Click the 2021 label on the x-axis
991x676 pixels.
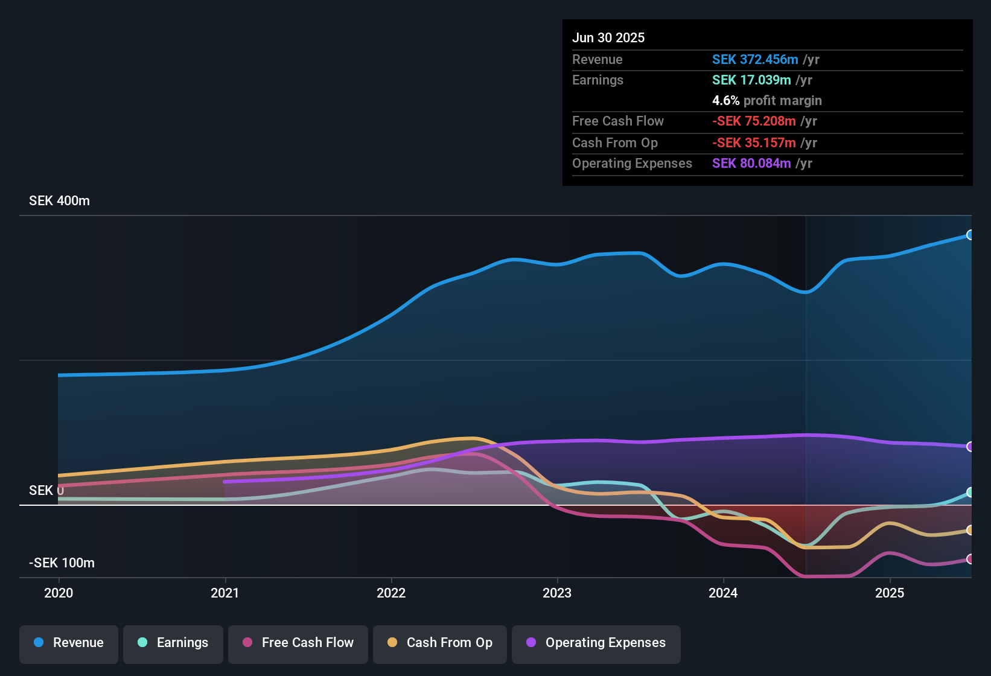tap(225, 593)
